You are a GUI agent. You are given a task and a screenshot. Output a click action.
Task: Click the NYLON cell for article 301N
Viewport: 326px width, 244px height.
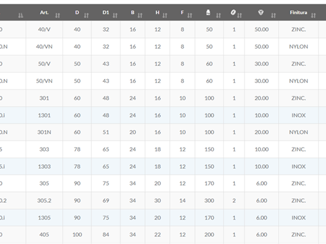click(298, 132)
